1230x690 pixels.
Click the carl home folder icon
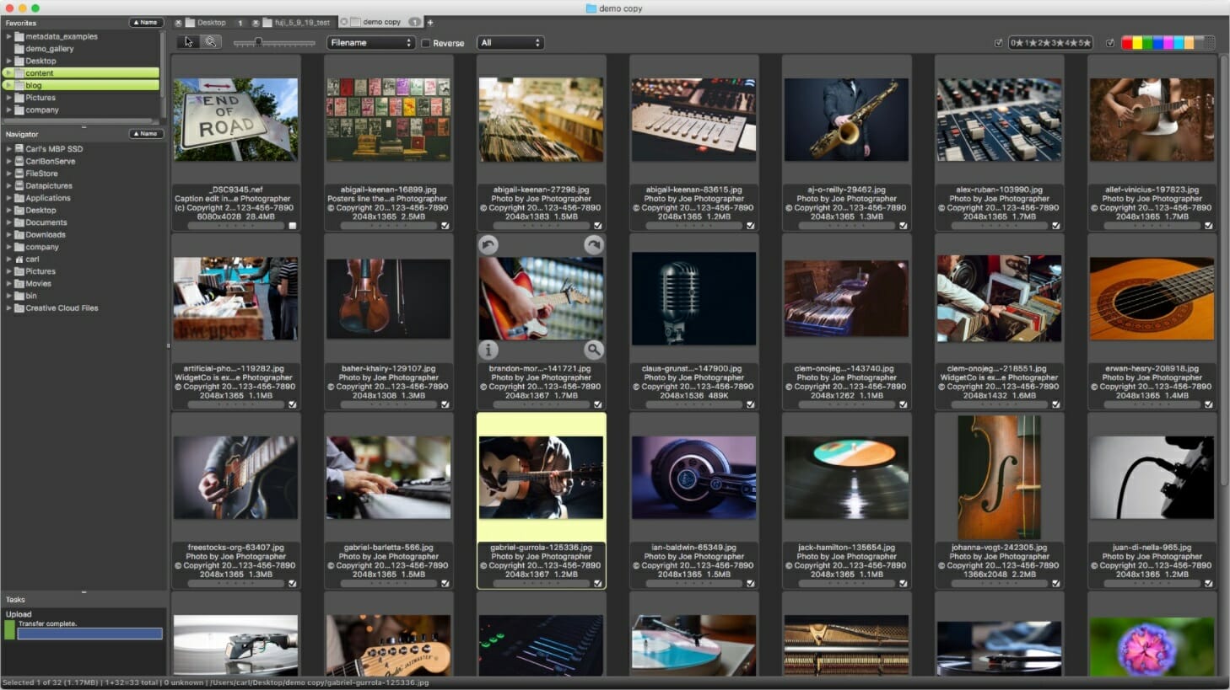coord(19,259)
